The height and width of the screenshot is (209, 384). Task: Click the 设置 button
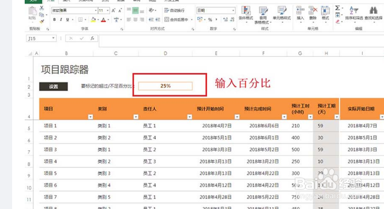pos(53,87)
